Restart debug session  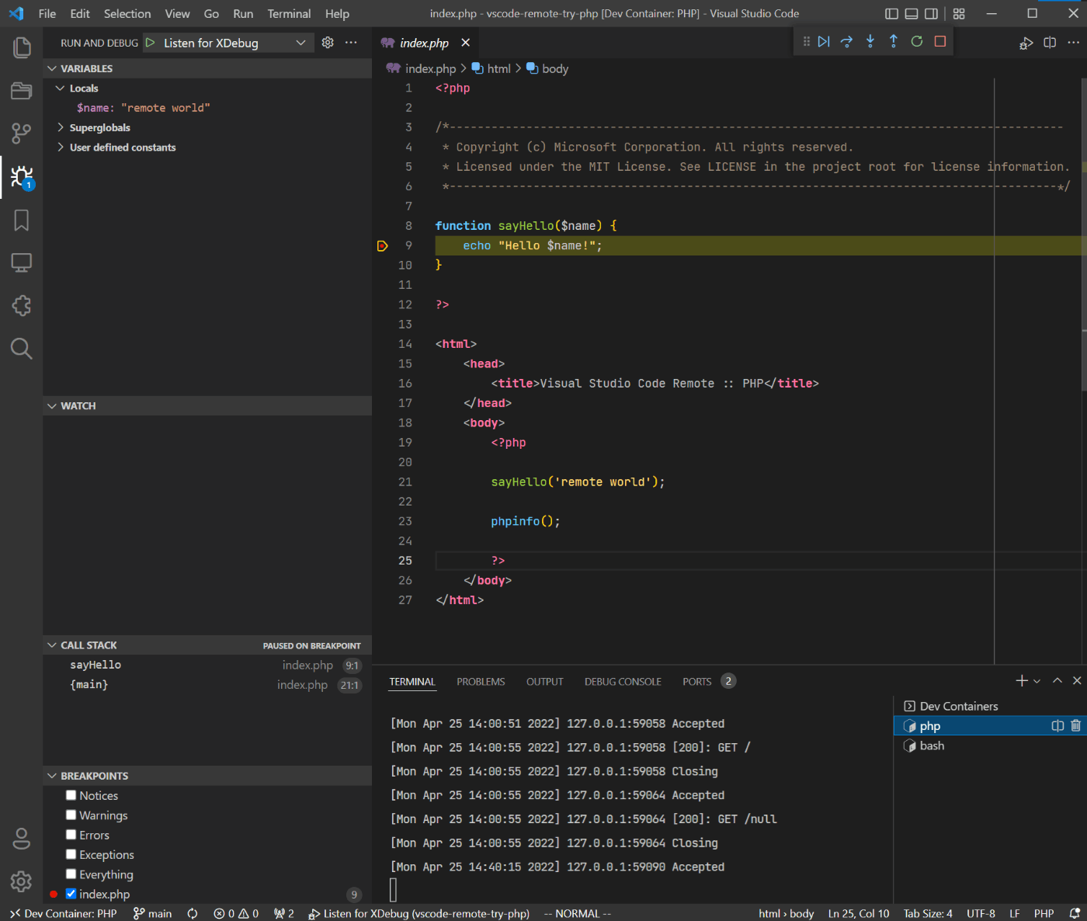pos(917,41)
